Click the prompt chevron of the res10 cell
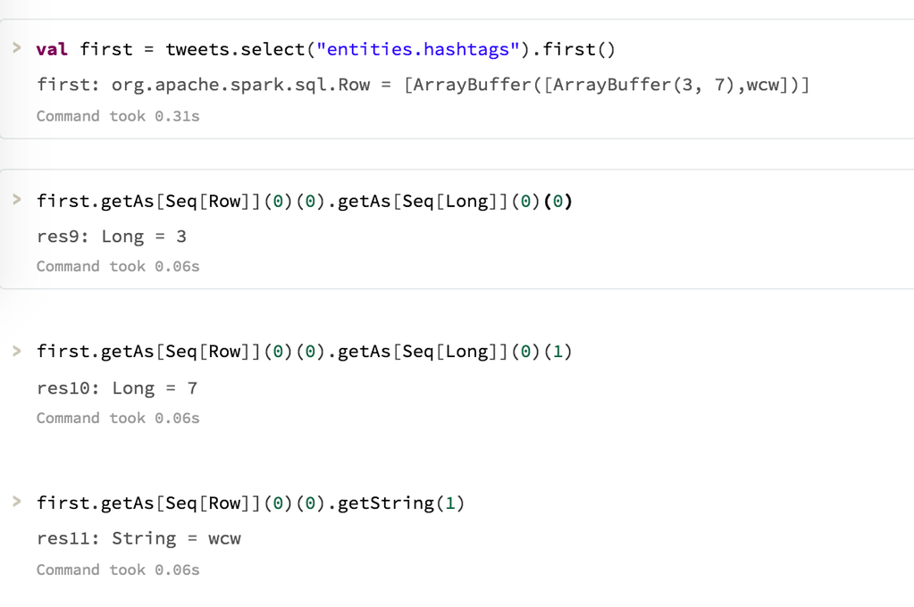The image size is (914, 607). pos(17,351)
